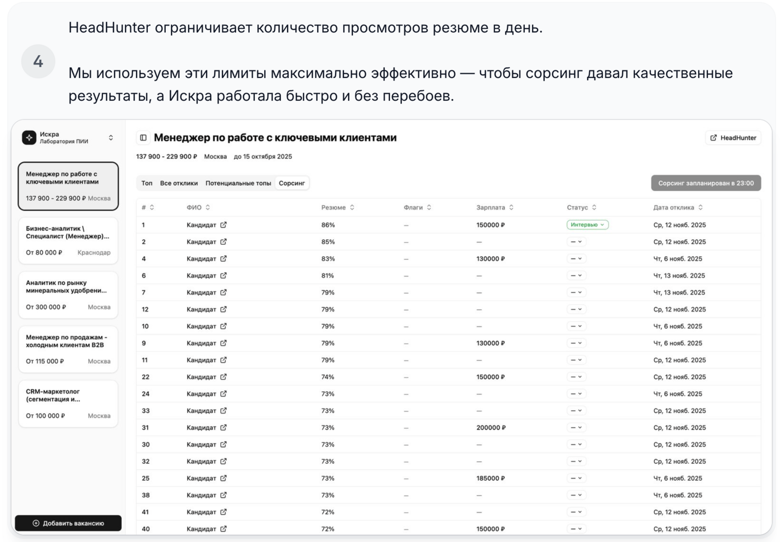Click the Добавить вакансию button
780x542 pixels.
[x=68, y=523]
